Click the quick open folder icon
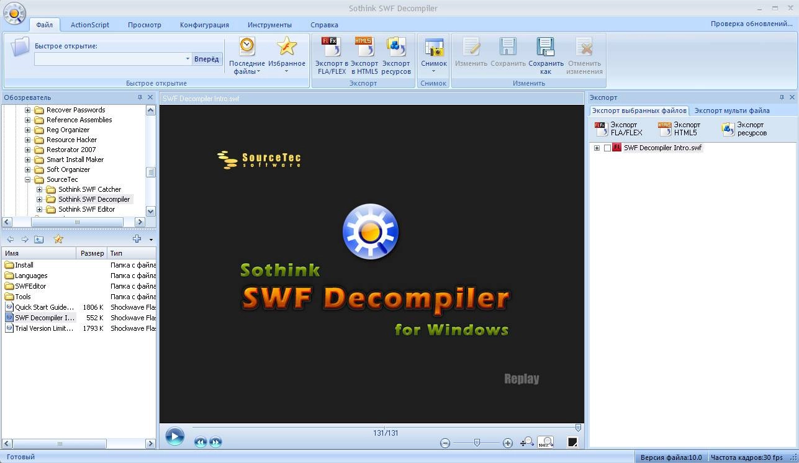Image resolution: width=799 pixels, height=463 pixels. click(20, 47)
